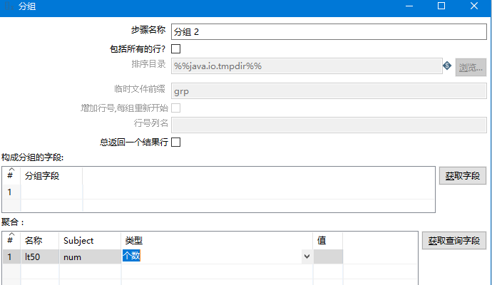Click the empty 行号列名 field

coord(329,125)
